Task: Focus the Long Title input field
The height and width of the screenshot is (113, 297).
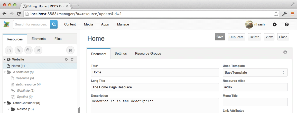Action: [x=155, y=87]
